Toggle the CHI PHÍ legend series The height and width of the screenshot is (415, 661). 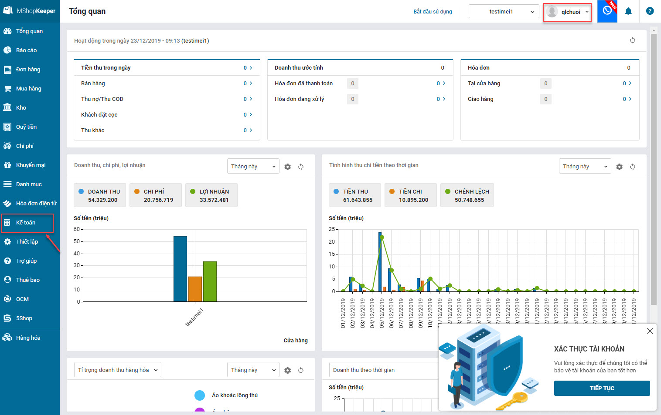pos(155,195)
